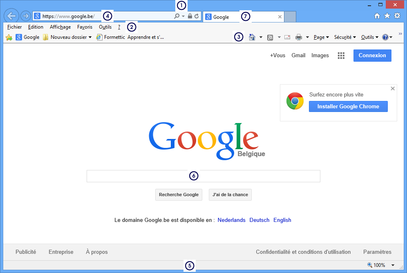Viewport: 407px width, 273px height.
Task: Open the Google favorite in favorites bar
Action: pyautogui.click(x=27, y=37)
